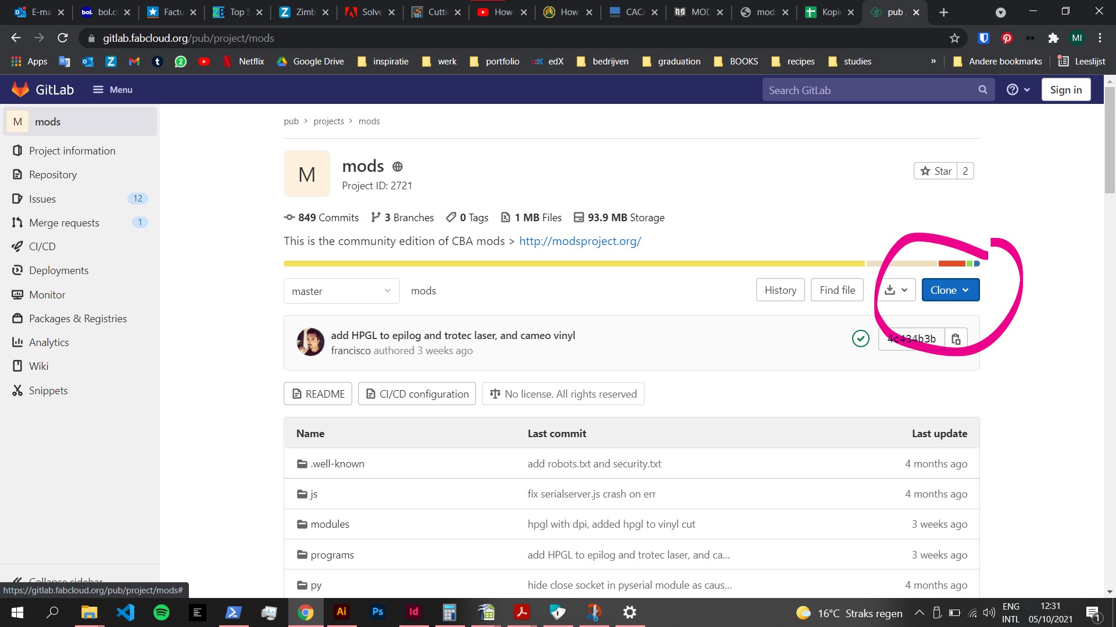Select the mods project header in sidebar
1116x627 pixels.
(80, 121)
